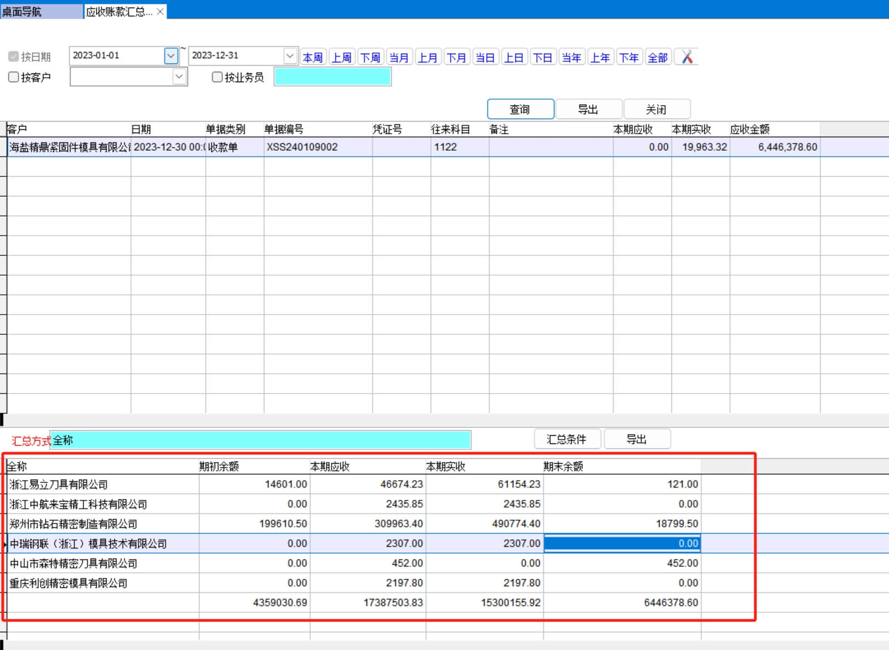Toggle the 按日期 checkbox
This screenshot has width=889, height=650.
(x=14, y=56)
